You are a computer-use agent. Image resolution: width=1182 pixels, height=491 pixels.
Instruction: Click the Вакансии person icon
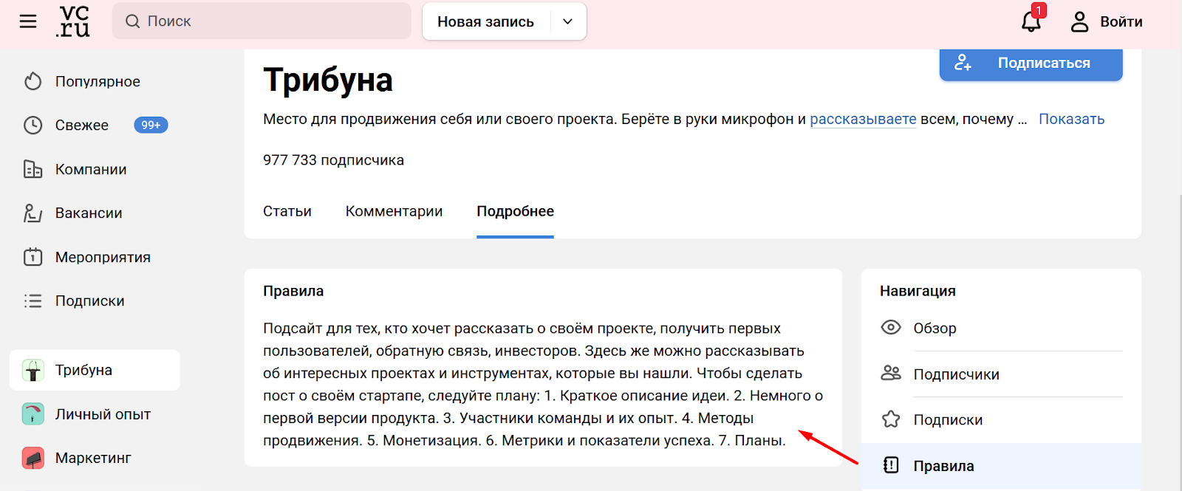(33, 213)
